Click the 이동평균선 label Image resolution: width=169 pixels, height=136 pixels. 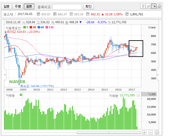pos(13,28)
